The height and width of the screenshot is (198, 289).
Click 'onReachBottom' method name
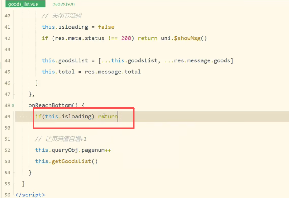pyautogui.click(x=50, y=105)
